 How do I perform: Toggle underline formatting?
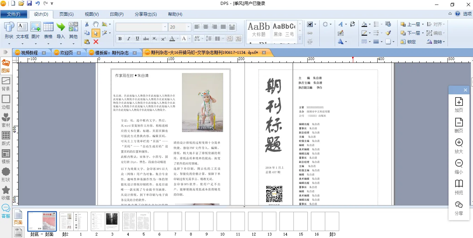tap(137, 38)
